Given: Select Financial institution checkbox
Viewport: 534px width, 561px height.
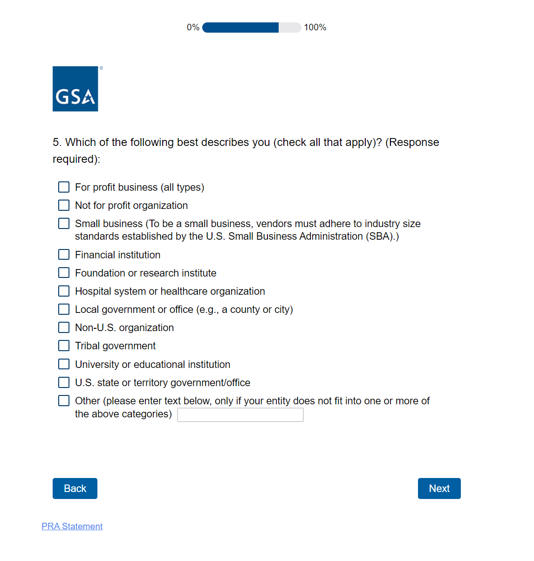Looking at the screenshot, I should tap(64, 255).
